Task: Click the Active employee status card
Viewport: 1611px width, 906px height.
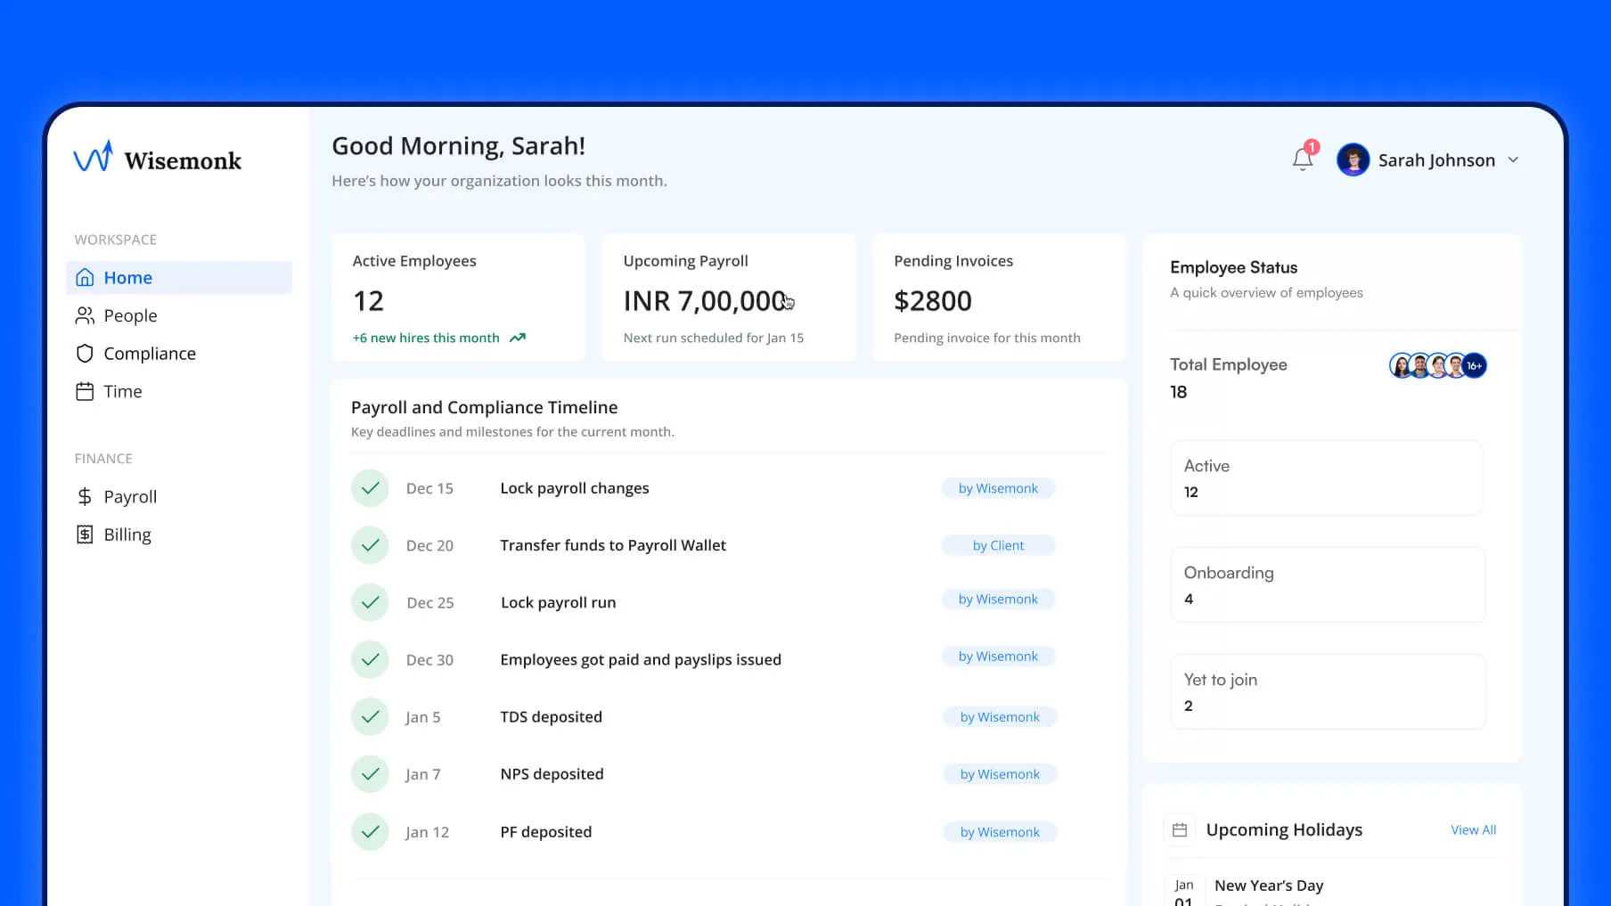Action: click(x=1327, y=477)
